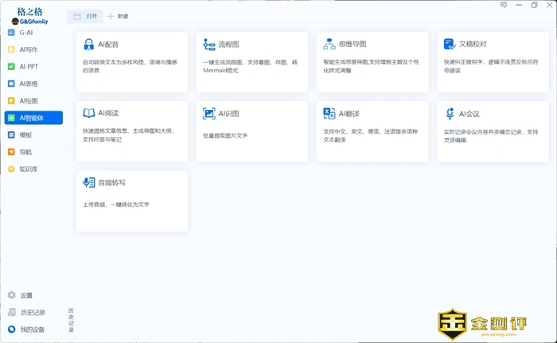The width and height of the screenshot is (557, 343).
Task: Open the 音频转写 audio transcription icon
Action: (89, 183)
